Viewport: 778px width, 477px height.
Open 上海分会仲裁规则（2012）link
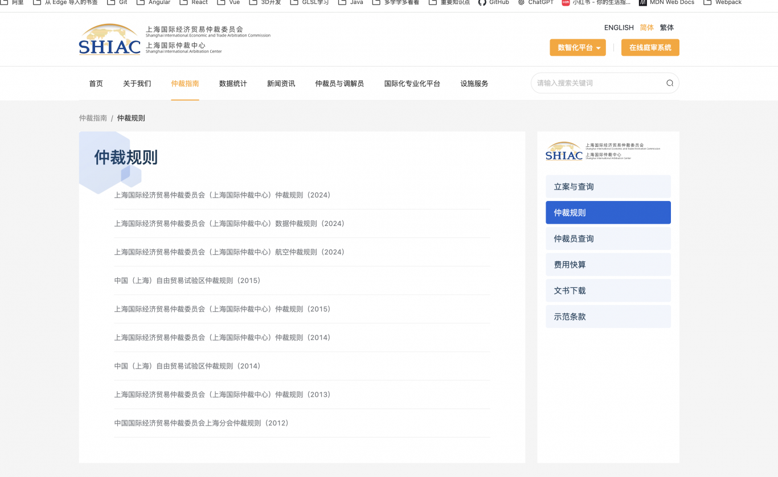pos(202,423)
